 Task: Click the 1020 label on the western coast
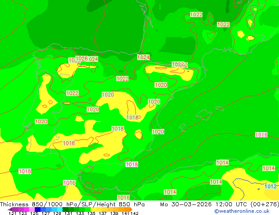tap(41, 122)
